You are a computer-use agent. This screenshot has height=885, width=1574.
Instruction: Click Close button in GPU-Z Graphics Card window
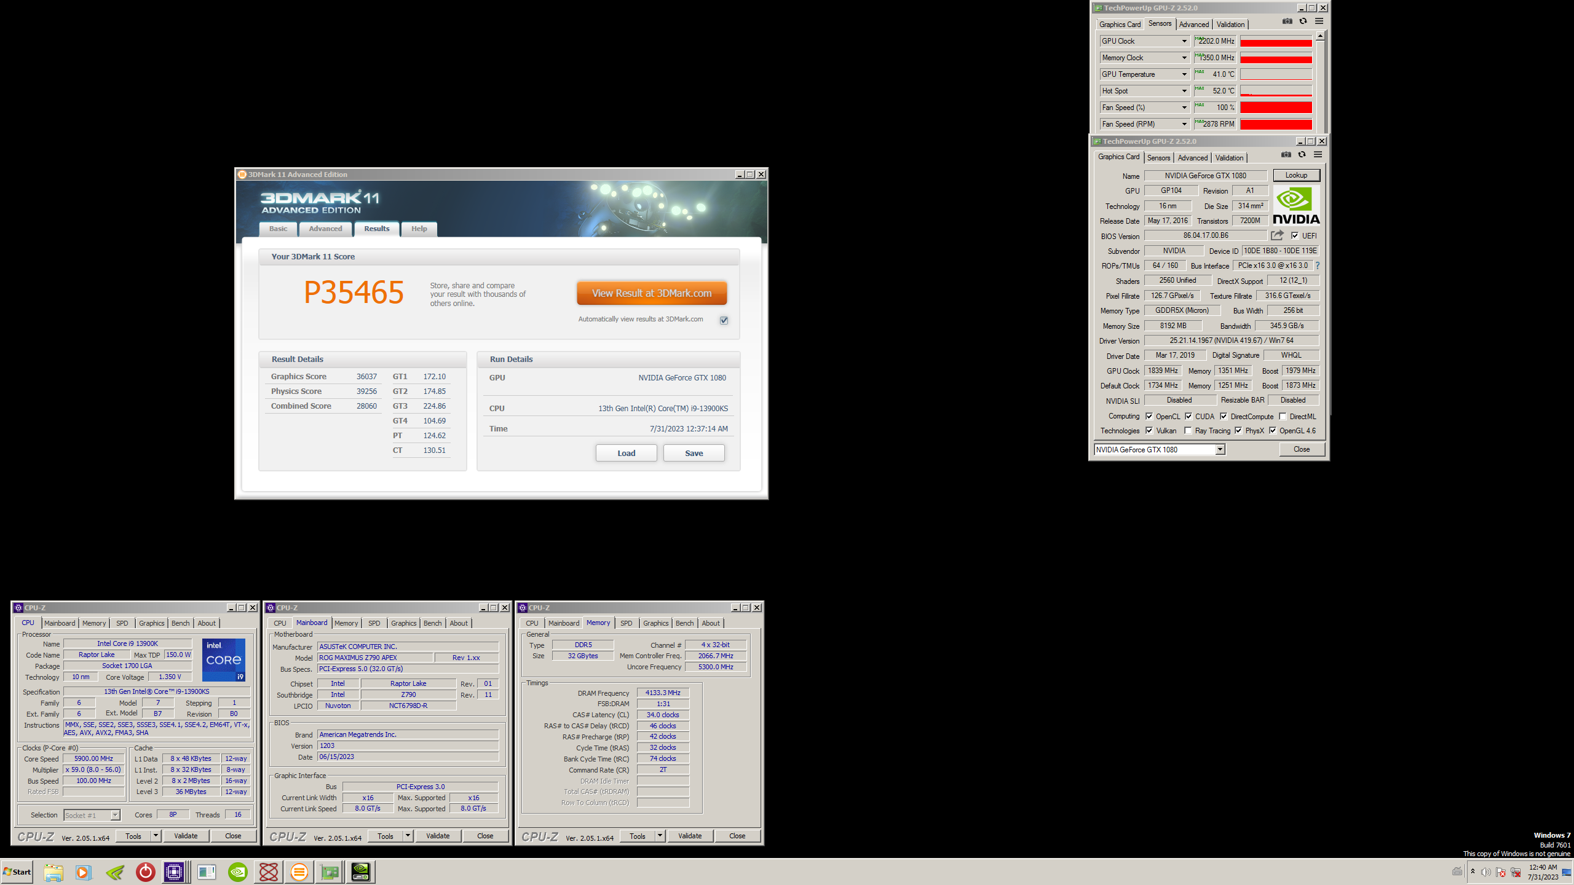(x=1302, y=449)
